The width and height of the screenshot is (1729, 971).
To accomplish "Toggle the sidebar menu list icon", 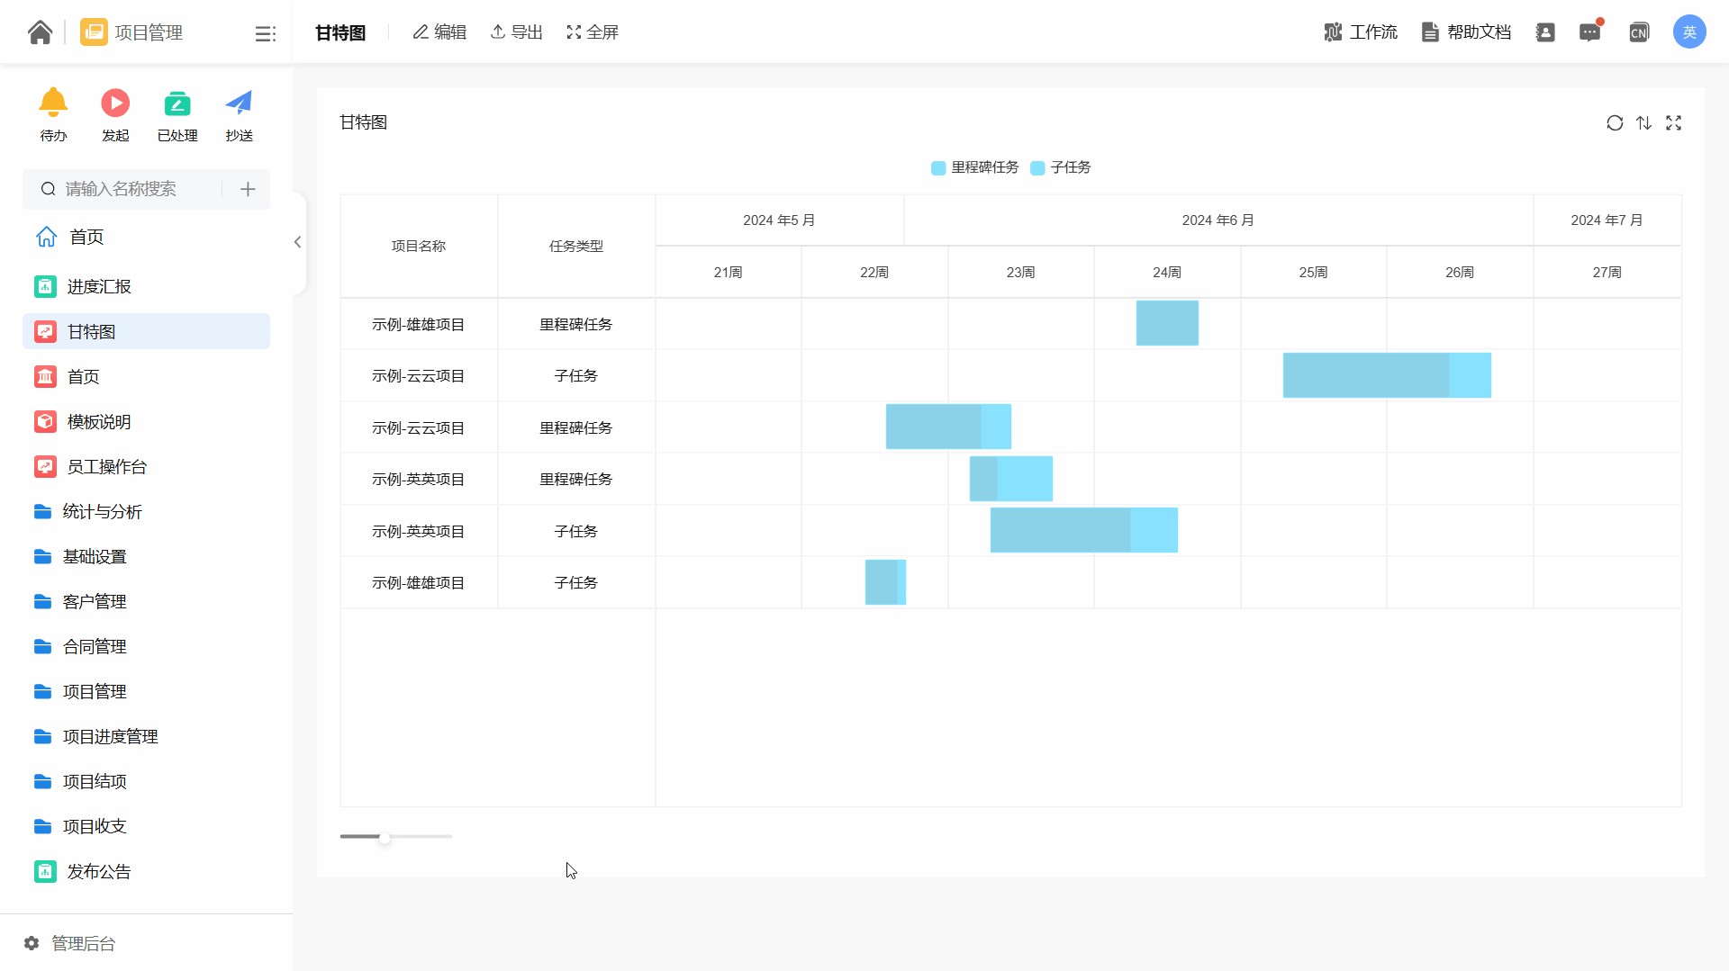I will point(265,33).
